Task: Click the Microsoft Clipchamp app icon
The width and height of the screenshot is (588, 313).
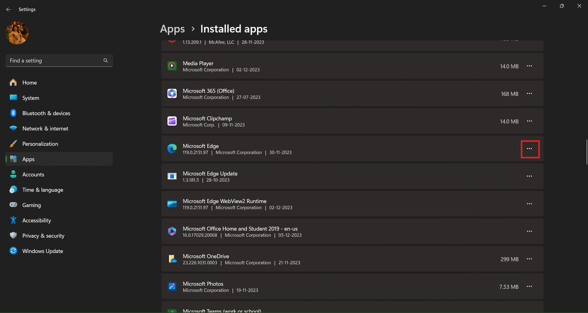Action: (172, 121)
